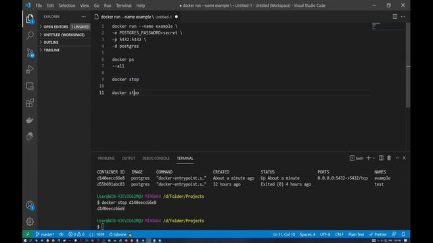The height and width of the screenshot is (243, 433).
Task: Click Ln 11, Col 10 to go to line
Action: (284, 234)
